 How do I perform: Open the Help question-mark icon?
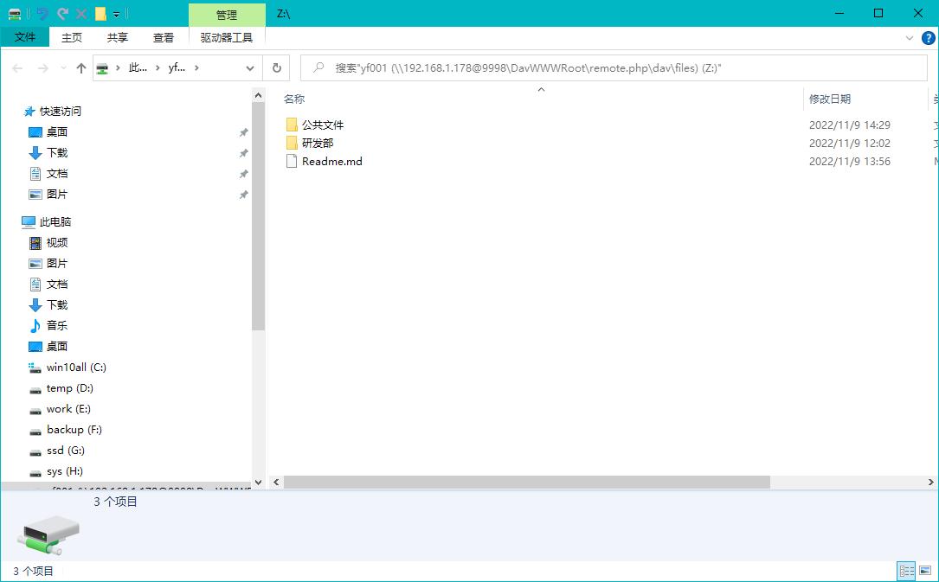coord(928,37)
